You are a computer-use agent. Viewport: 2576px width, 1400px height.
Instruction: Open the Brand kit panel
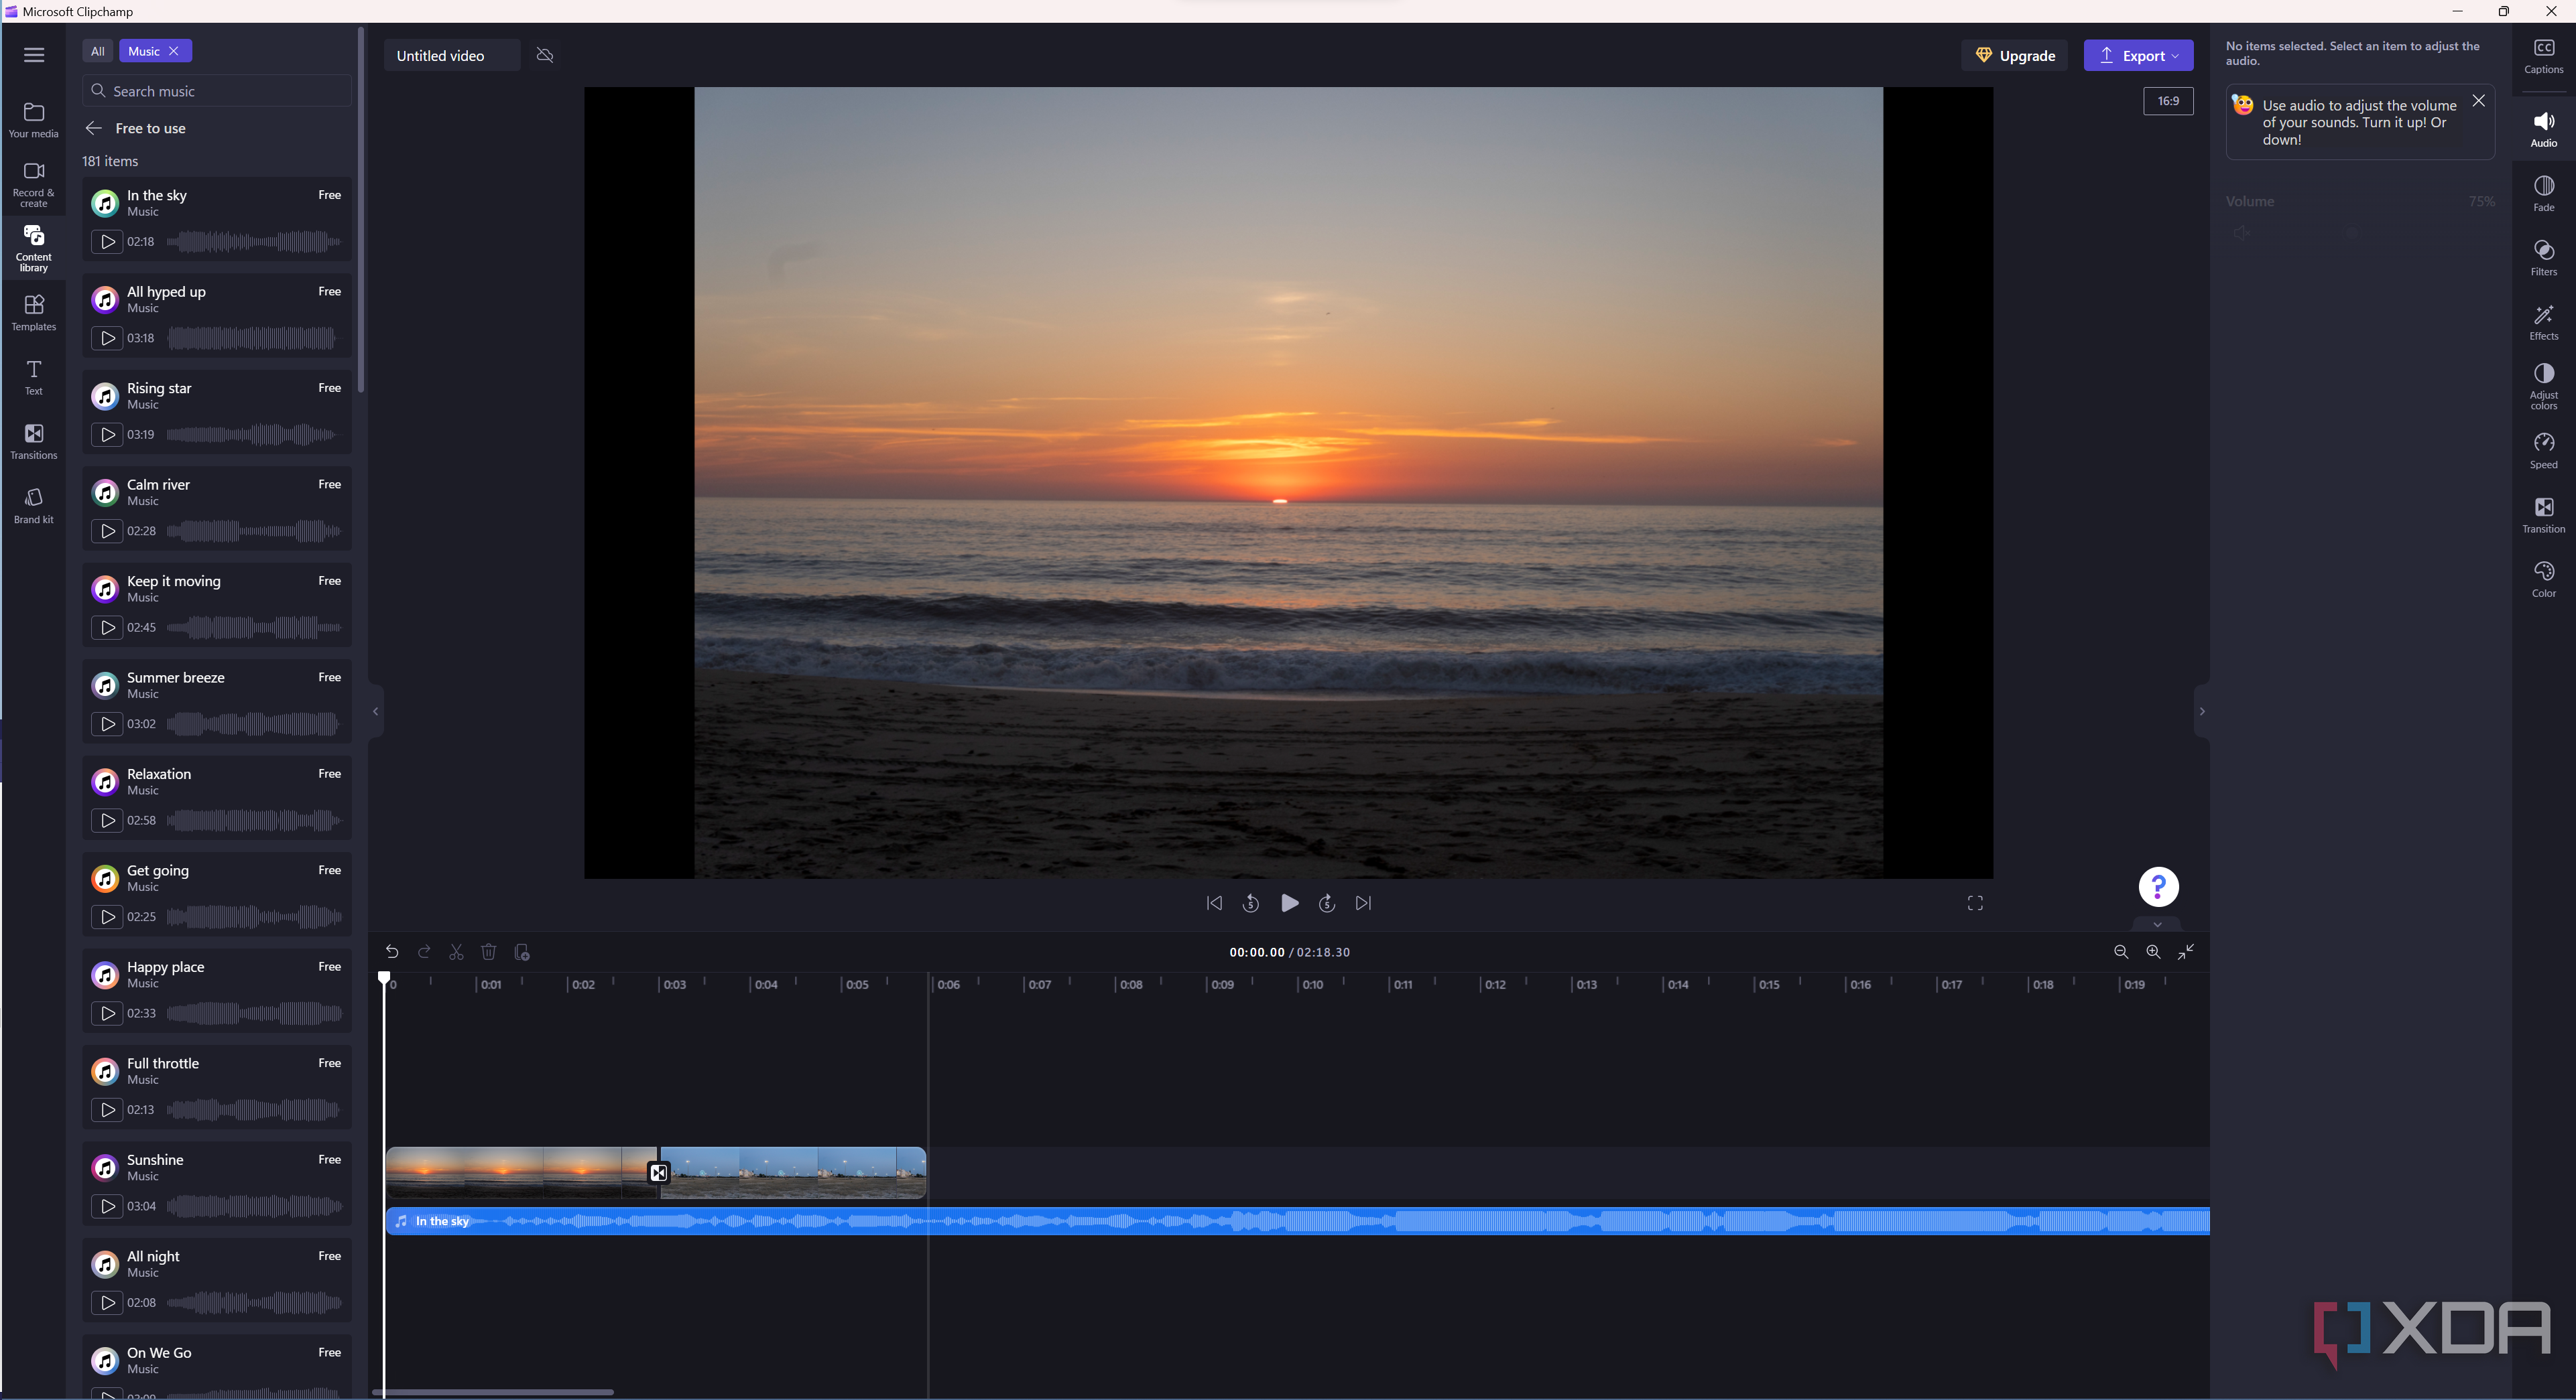coord(34,504)
